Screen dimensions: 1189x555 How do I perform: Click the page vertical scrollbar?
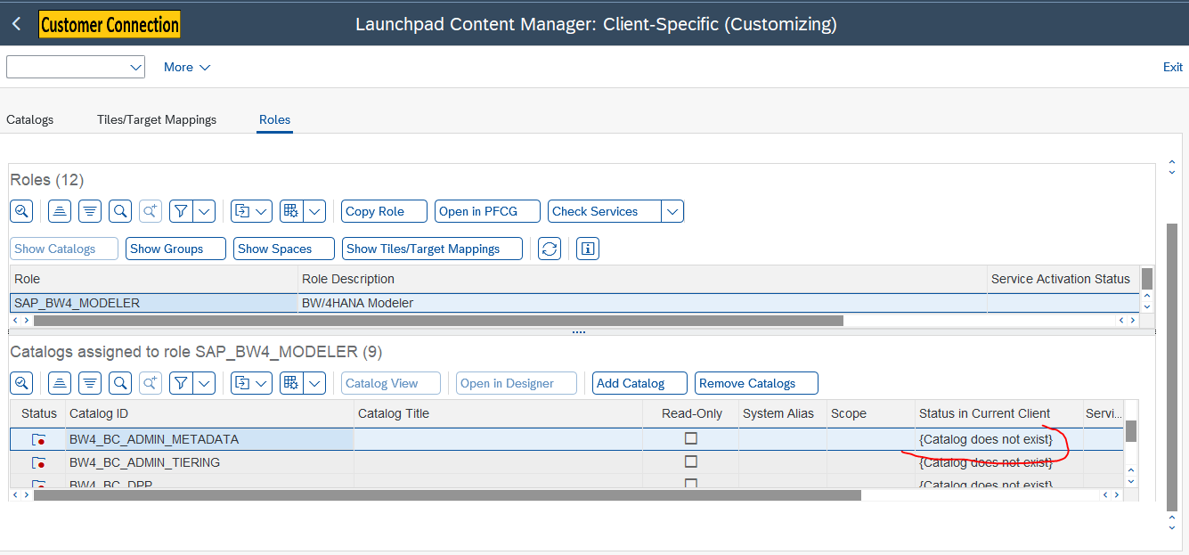point(1172,365)
